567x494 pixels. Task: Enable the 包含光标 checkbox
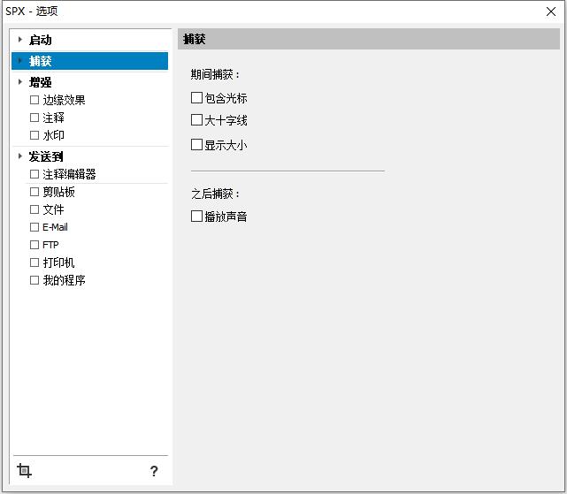tap(197, 98)
